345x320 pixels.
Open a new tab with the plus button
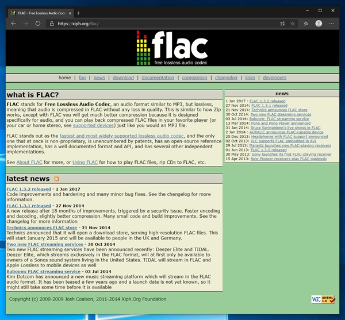click(78, 13)
